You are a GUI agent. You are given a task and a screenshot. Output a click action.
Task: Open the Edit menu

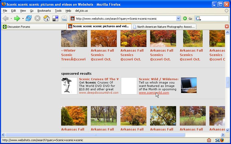coord(14,11)
